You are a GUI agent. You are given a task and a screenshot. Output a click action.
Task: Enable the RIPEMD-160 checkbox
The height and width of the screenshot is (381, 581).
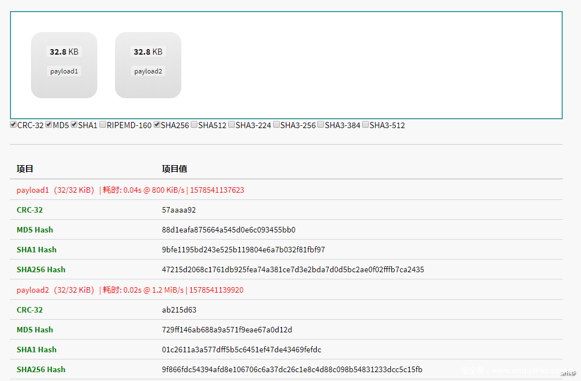coord(103,125)
